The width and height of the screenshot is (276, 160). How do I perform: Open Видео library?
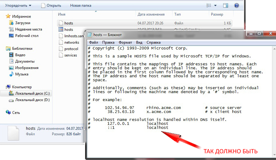pos(17,55)
